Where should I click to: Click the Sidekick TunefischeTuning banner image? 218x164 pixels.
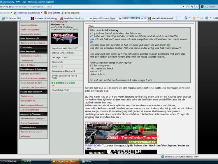point(121,134)
